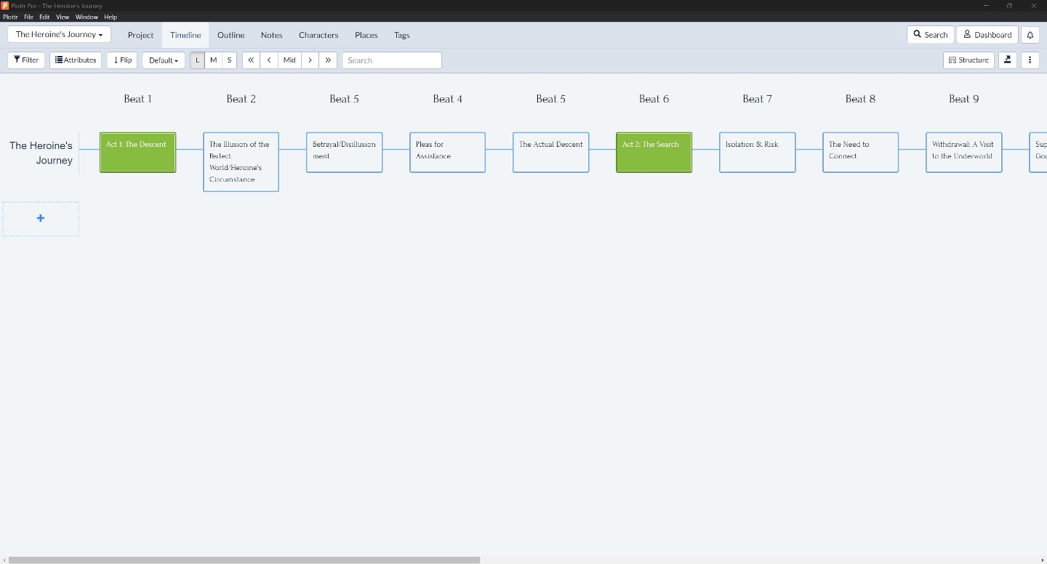The image size is (1047, 564).
Task: Click the export icon next to Structure
Action: tap(1007, 60)
